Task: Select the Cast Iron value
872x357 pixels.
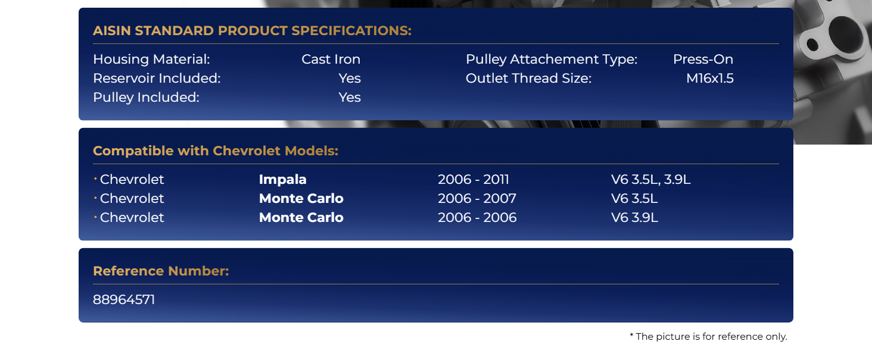Action: click(331, 59)
